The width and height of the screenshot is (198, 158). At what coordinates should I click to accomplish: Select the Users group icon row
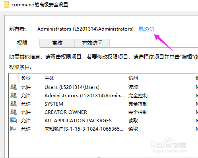(x=14, y=87)
